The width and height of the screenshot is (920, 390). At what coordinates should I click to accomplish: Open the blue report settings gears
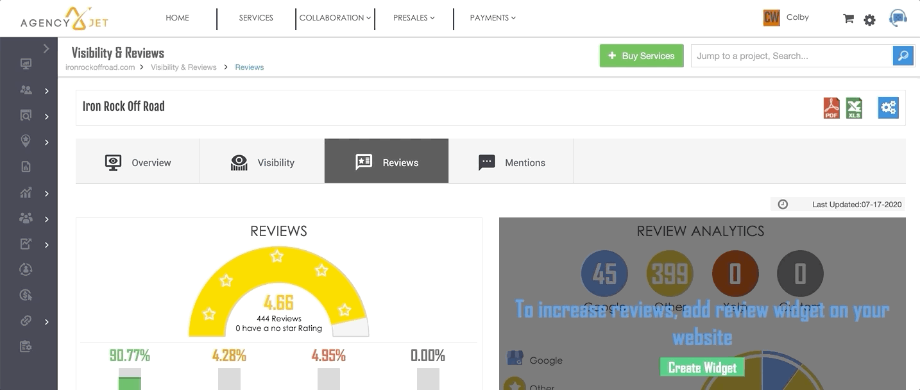[x=889, y=108]
